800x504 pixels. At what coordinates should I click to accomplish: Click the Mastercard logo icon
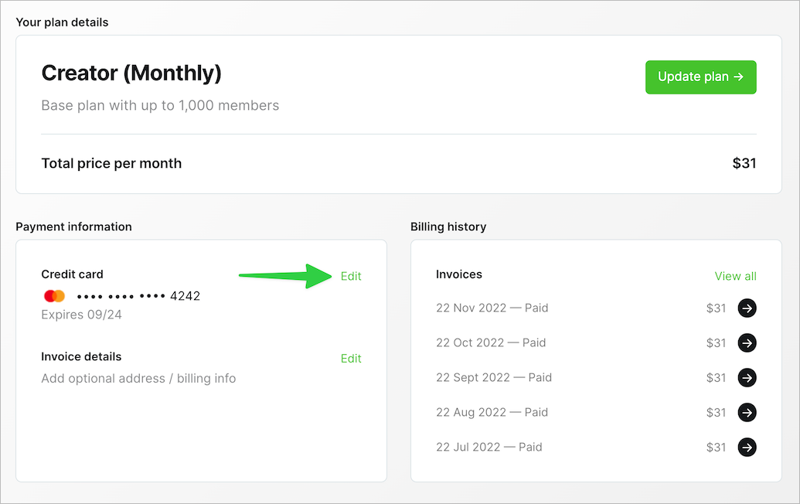click(x=54, y=295)
